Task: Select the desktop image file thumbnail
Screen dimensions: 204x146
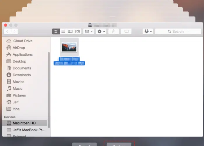Action: [x=69, y=47]
